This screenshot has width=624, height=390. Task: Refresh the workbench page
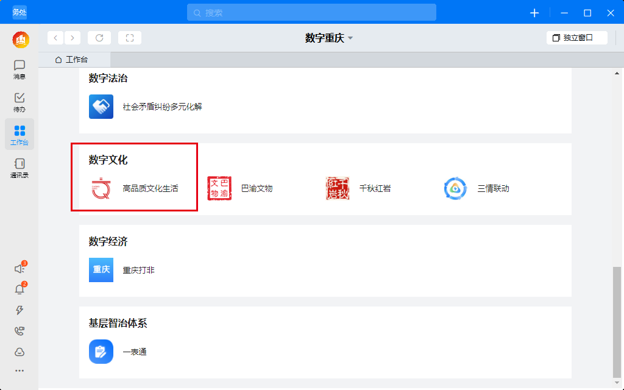point(99,38)
